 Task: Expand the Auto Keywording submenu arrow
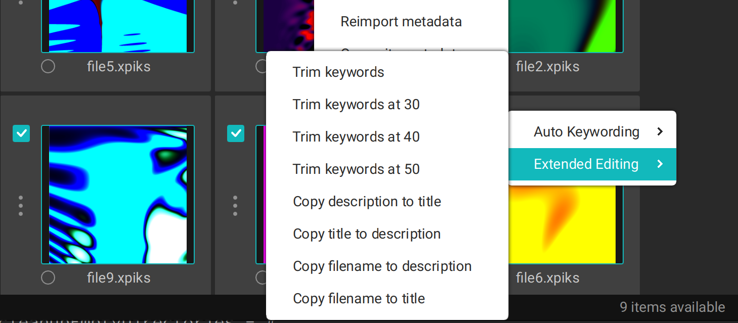660,131
